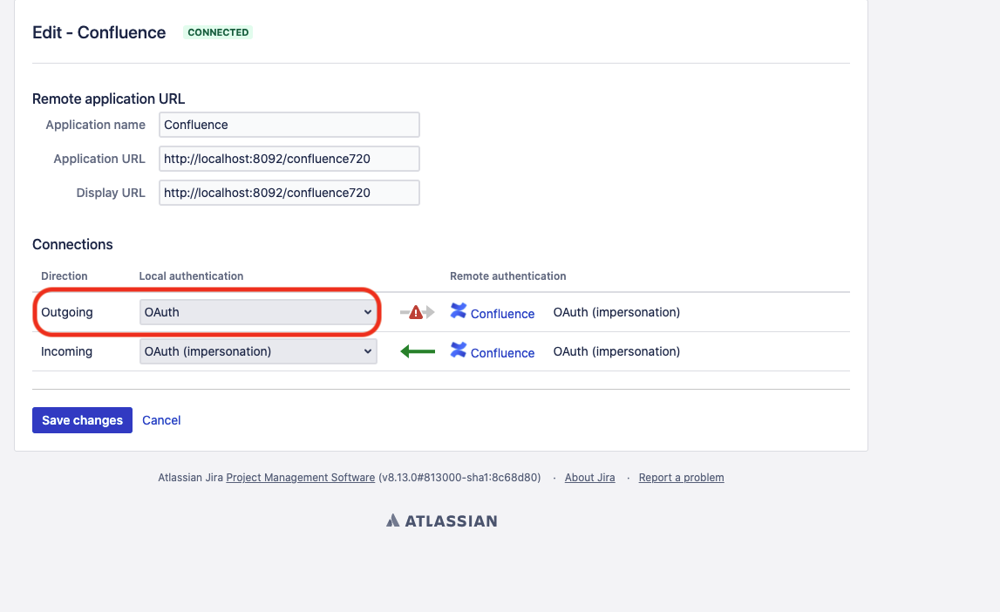Click the Direction column header
Viewport: 1000px width, 612px height.
(x=65, y=276)
